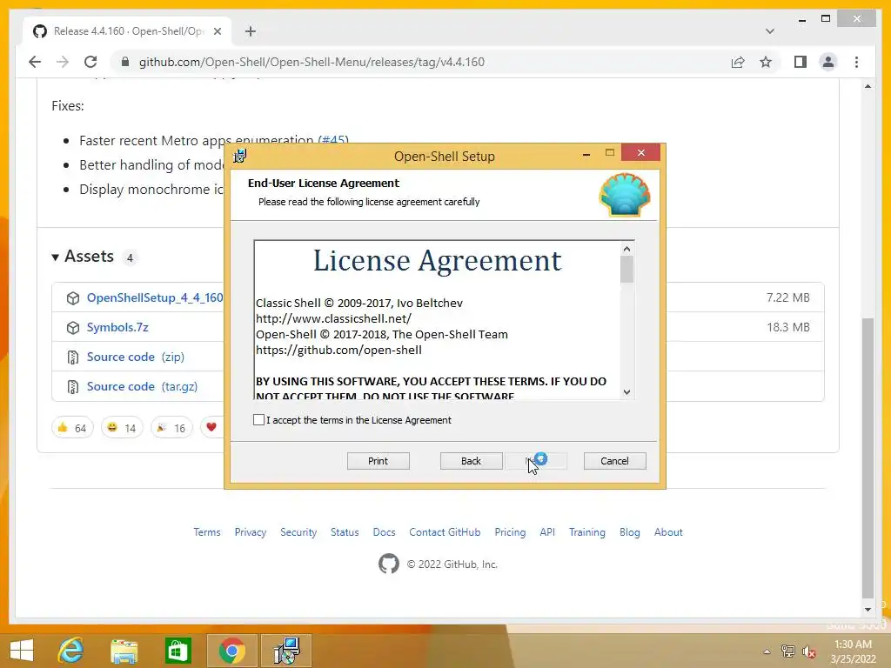The width and height of the screenshot is (891, 668).
Task: Click page scrollbar up arrow in Chrome
Action: 868,86
